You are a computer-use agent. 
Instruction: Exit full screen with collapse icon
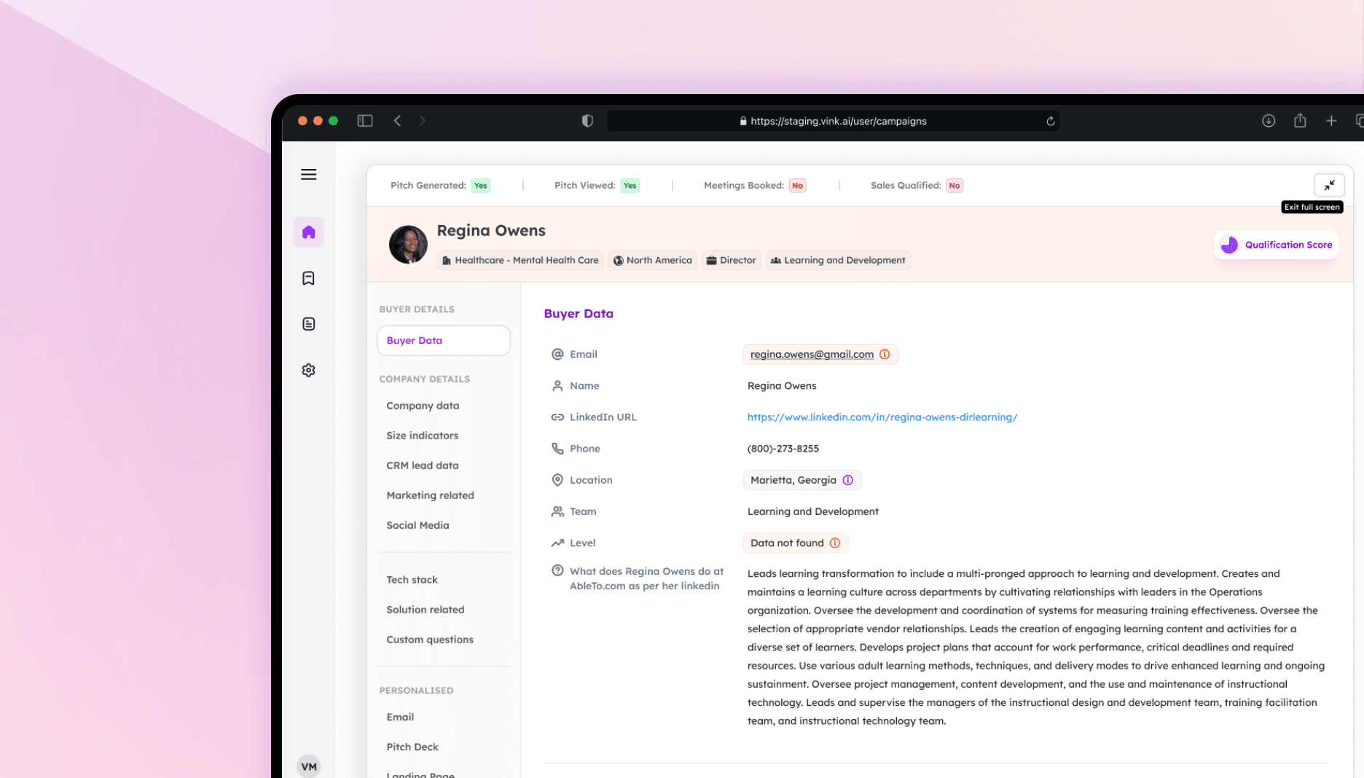pyautogui.click(x=1329, y=185)
